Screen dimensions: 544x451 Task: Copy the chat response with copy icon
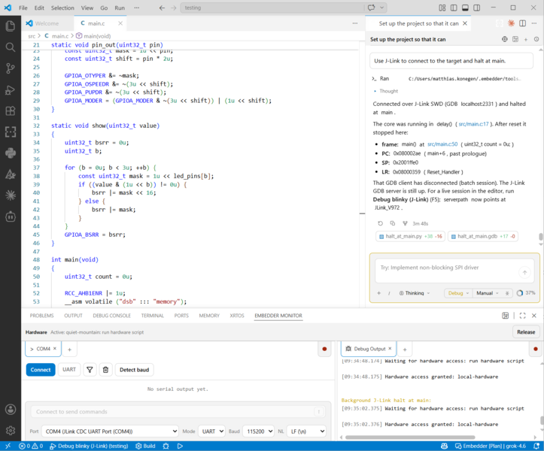(x=393, y=223)
